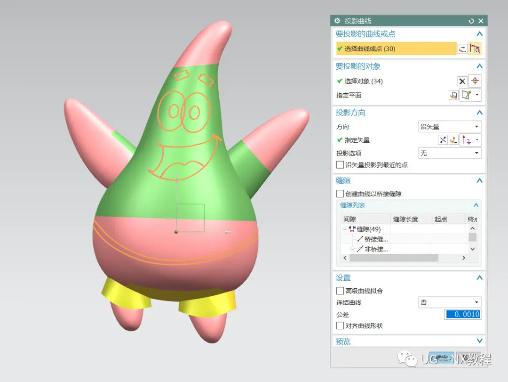Open the 连结曲线 dropdown showing 否
Image resolution: width=508 pixels, height=382 pixels.
tap(450, 302)
